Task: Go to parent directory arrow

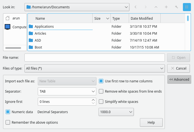Action: (156, 7)
